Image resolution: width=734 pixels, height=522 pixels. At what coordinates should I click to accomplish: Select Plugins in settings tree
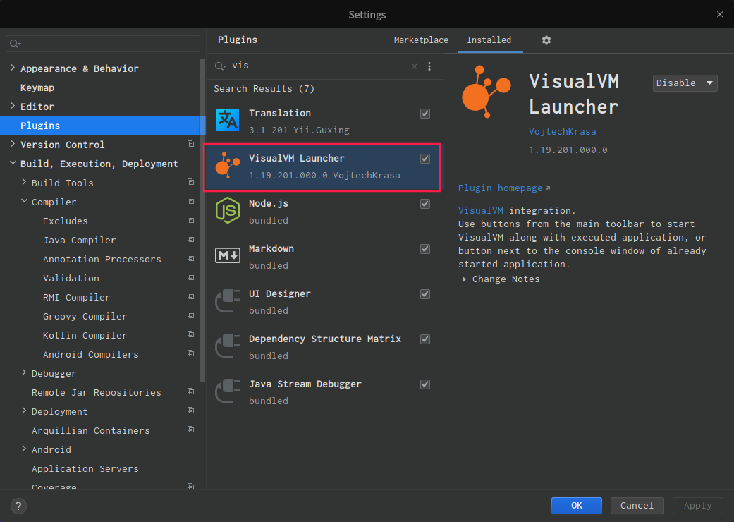click(x=102, y=126)
